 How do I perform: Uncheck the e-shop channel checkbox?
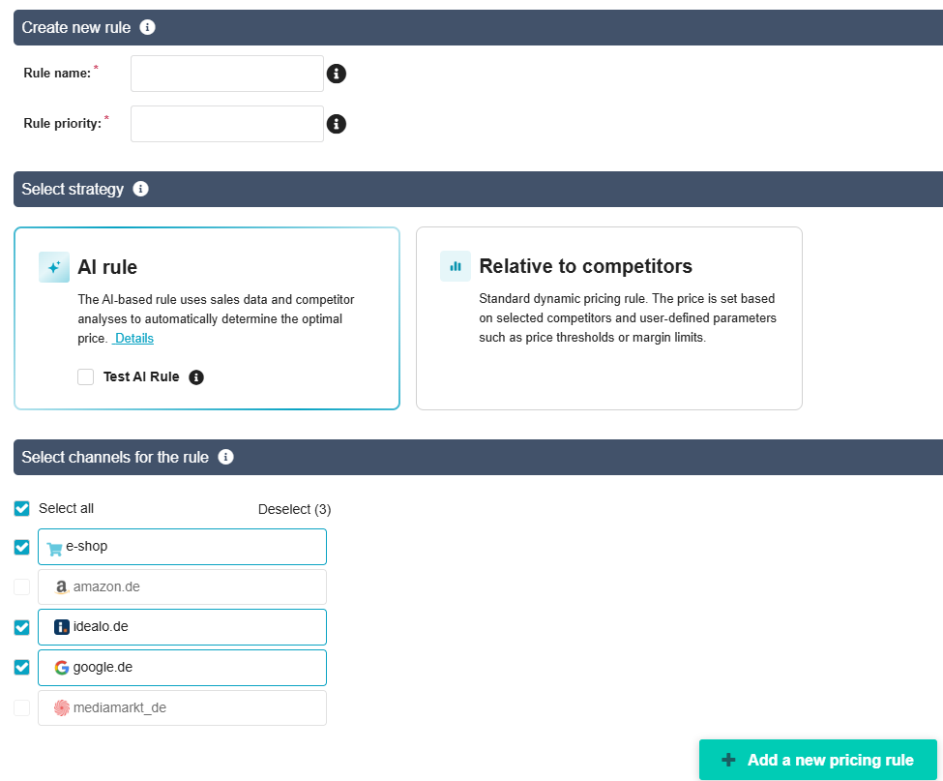click(x=22, y=547)
